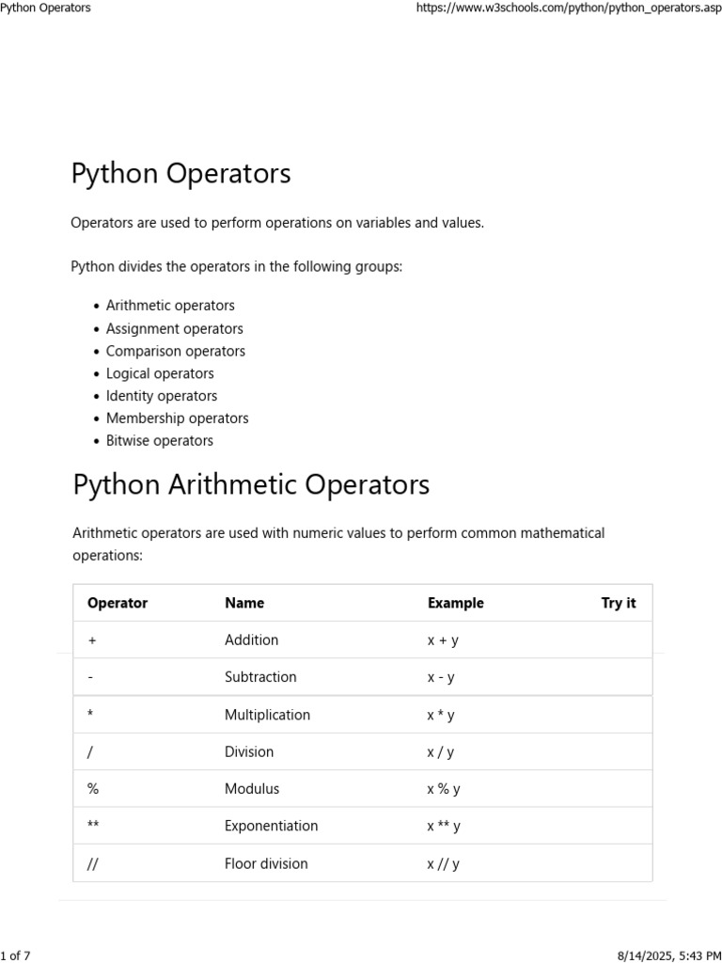The height and width of the screenshot is (963, 722).
Task: Click the Identity operators list item
Action: click(161, 396)
